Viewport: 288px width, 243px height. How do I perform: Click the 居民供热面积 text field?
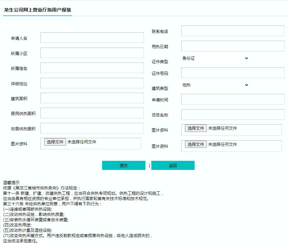tap(92, 113)
